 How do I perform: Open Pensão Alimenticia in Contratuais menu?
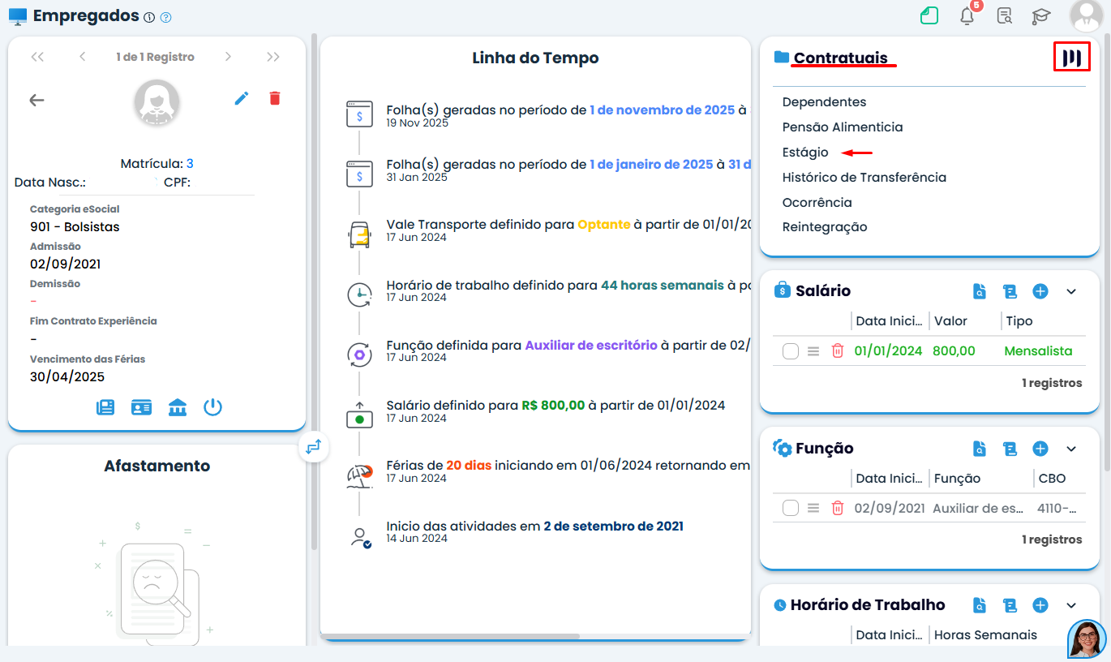[843, 127]
